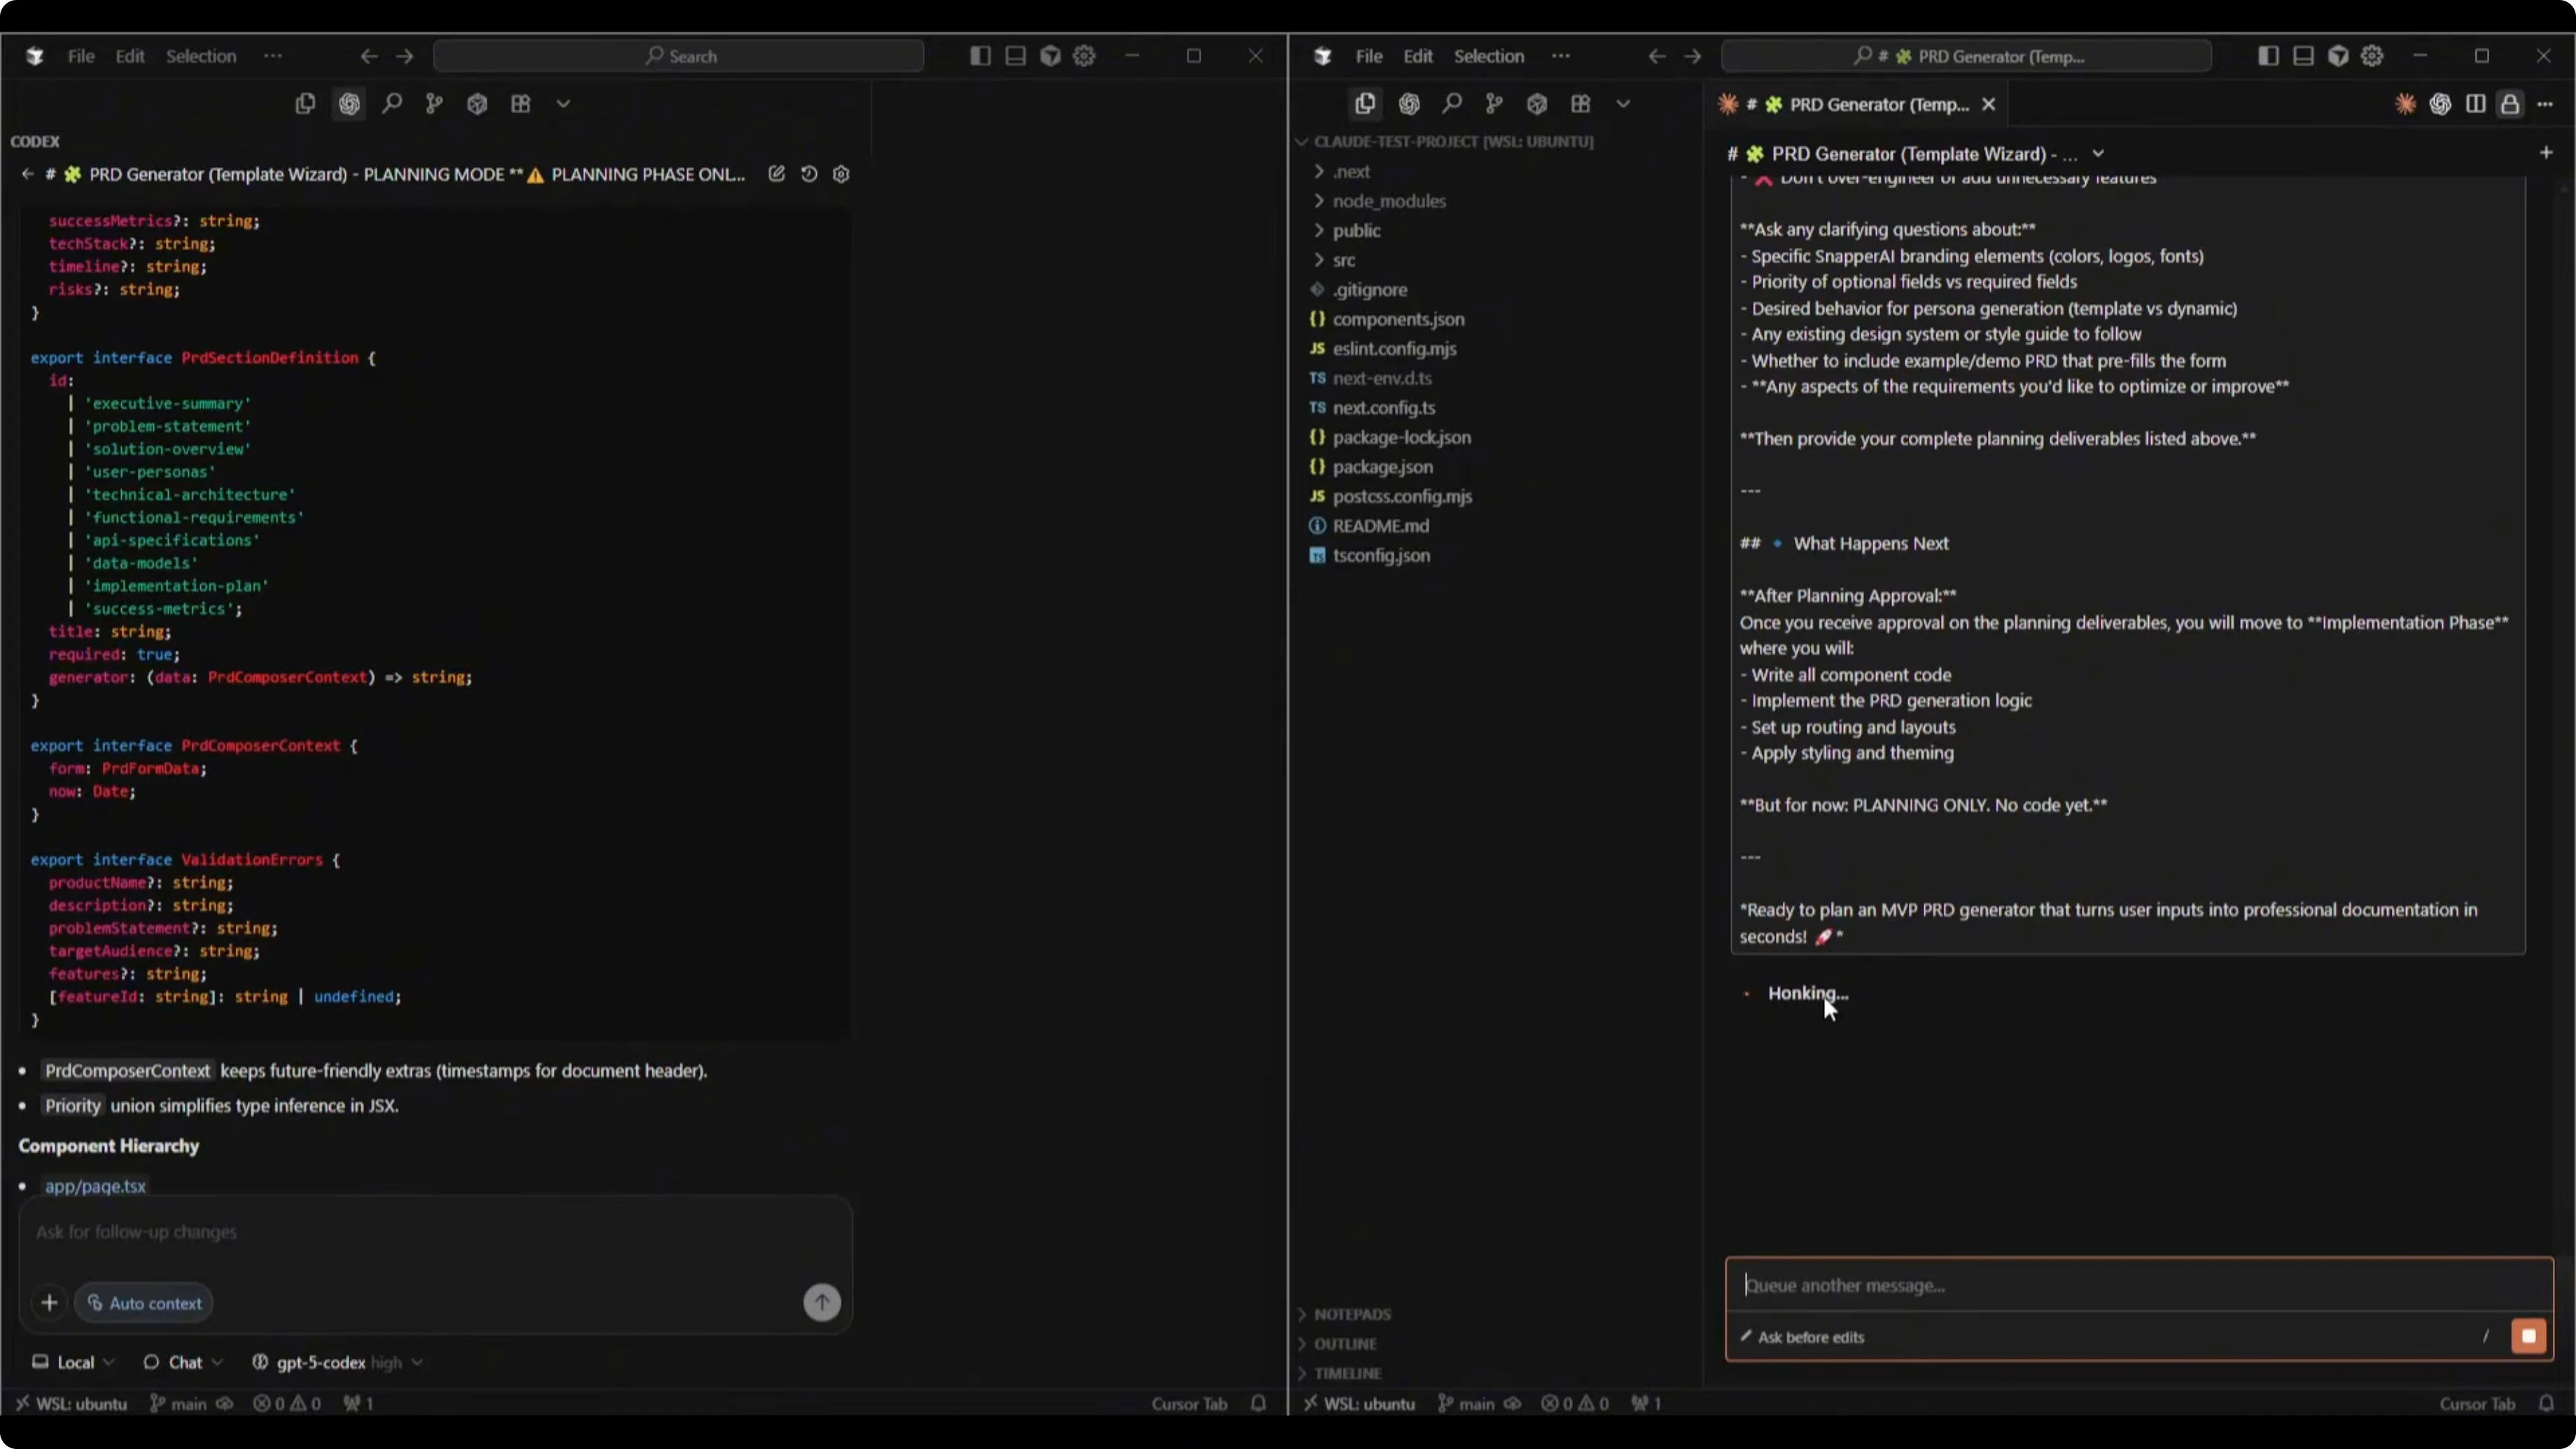Open Codex icon in left window toolbar

point(349,104)
